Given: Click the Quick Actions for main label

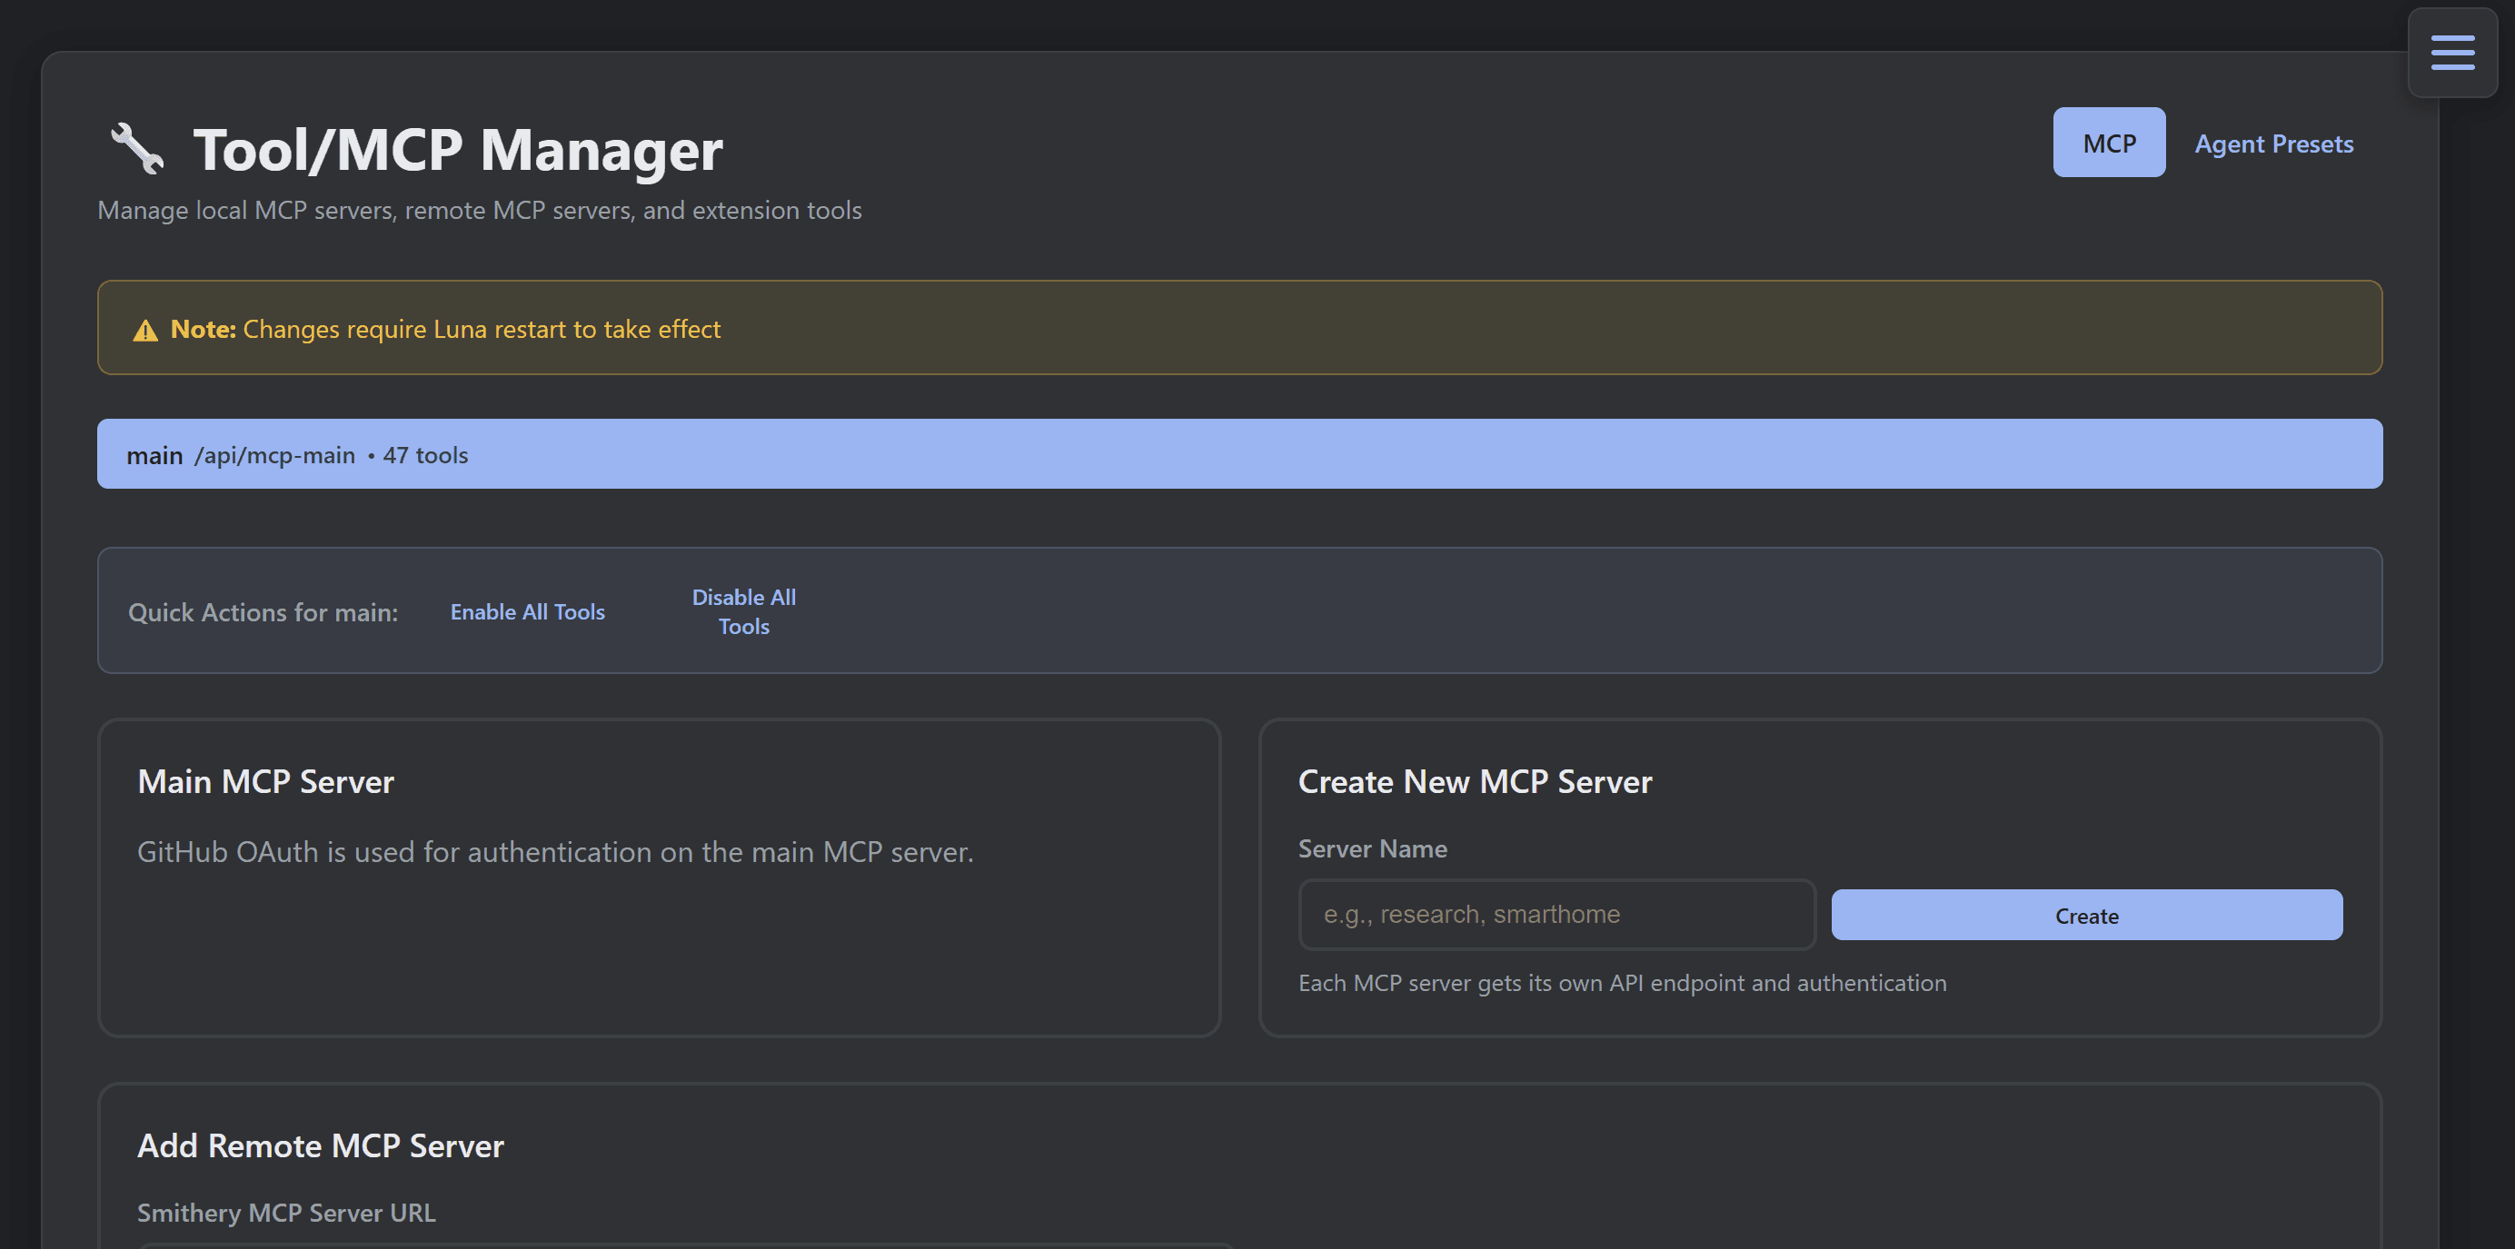Looking at the screenshot, I should (x=262, y=612).
